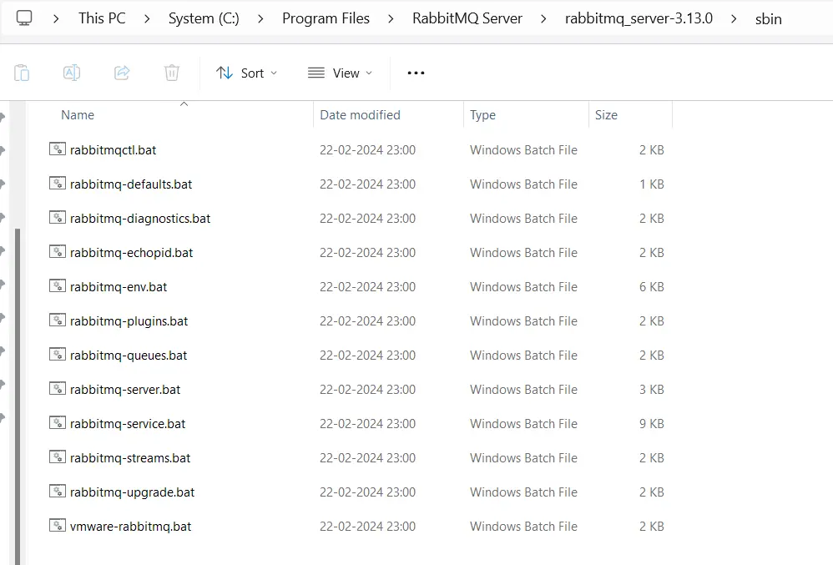
Task: Select file icon of rabbitmq-service.bat
Action: 58,422
